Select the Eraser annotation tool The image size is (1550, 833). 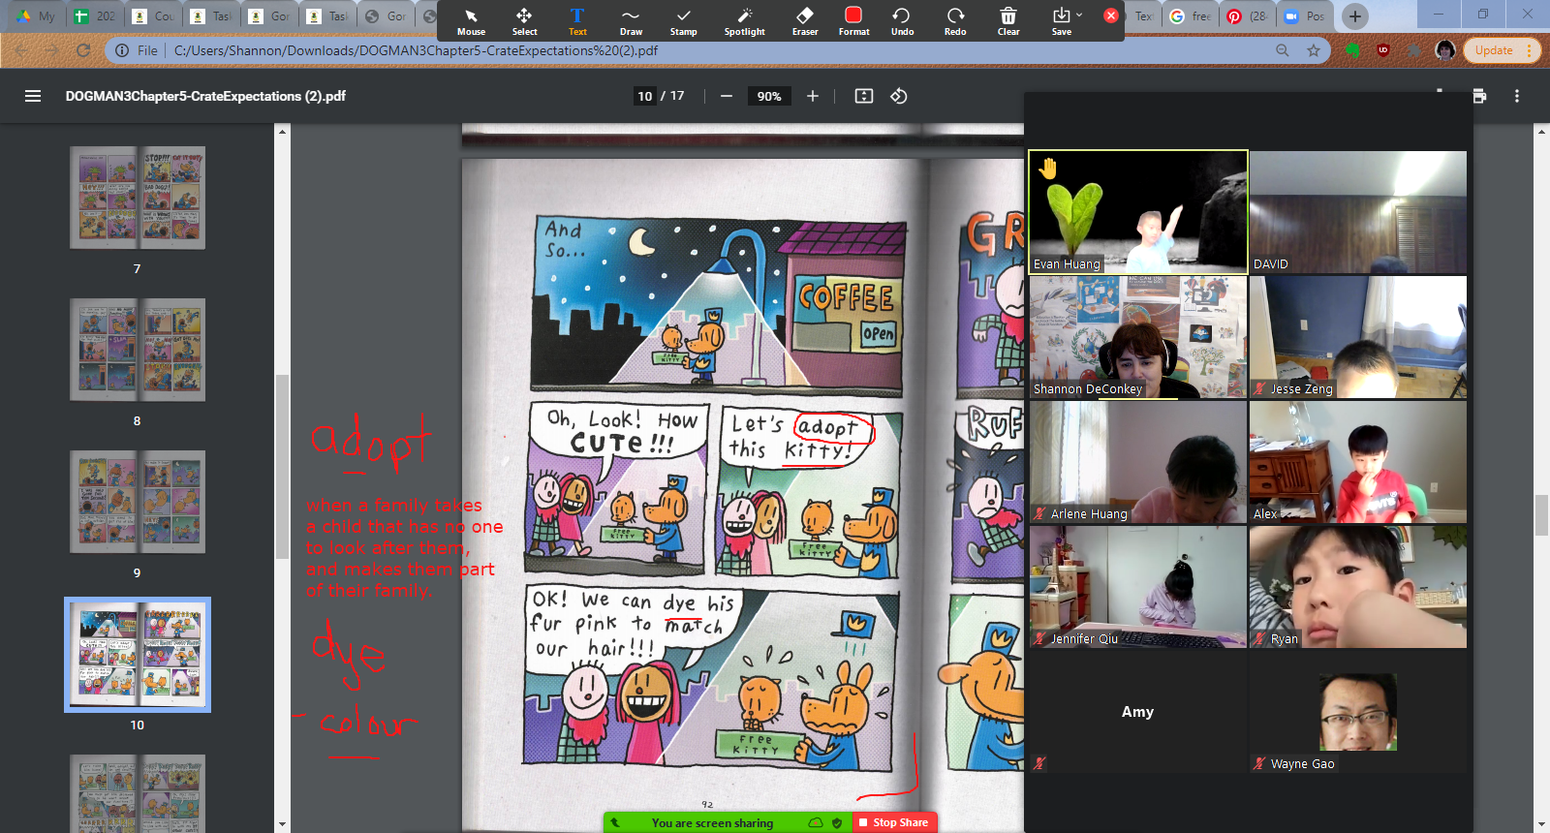pos(805,21)
